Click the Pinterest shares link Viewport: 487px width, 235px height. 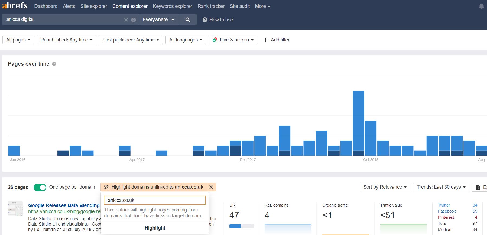[446, 217]
